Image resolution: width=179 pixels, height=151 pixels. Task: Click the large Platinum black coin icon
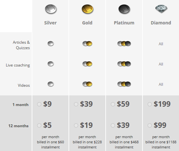pyautogui.click(x=124, y=9)
